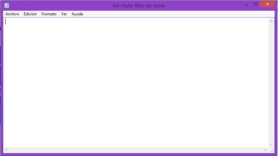Open the Edición menu

click(x=30, y=14)
